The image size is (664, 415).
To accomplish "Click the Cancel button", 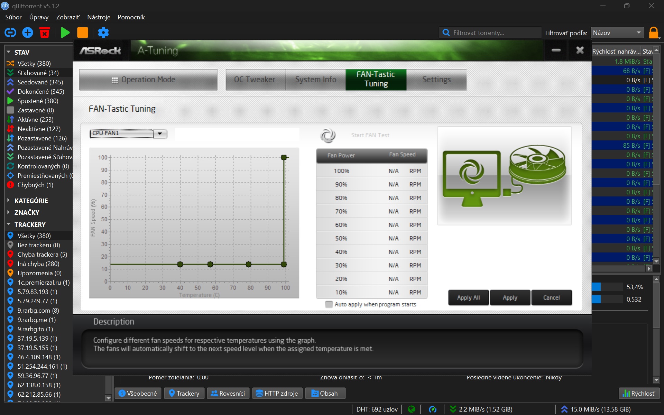I will tap(551, 297).
